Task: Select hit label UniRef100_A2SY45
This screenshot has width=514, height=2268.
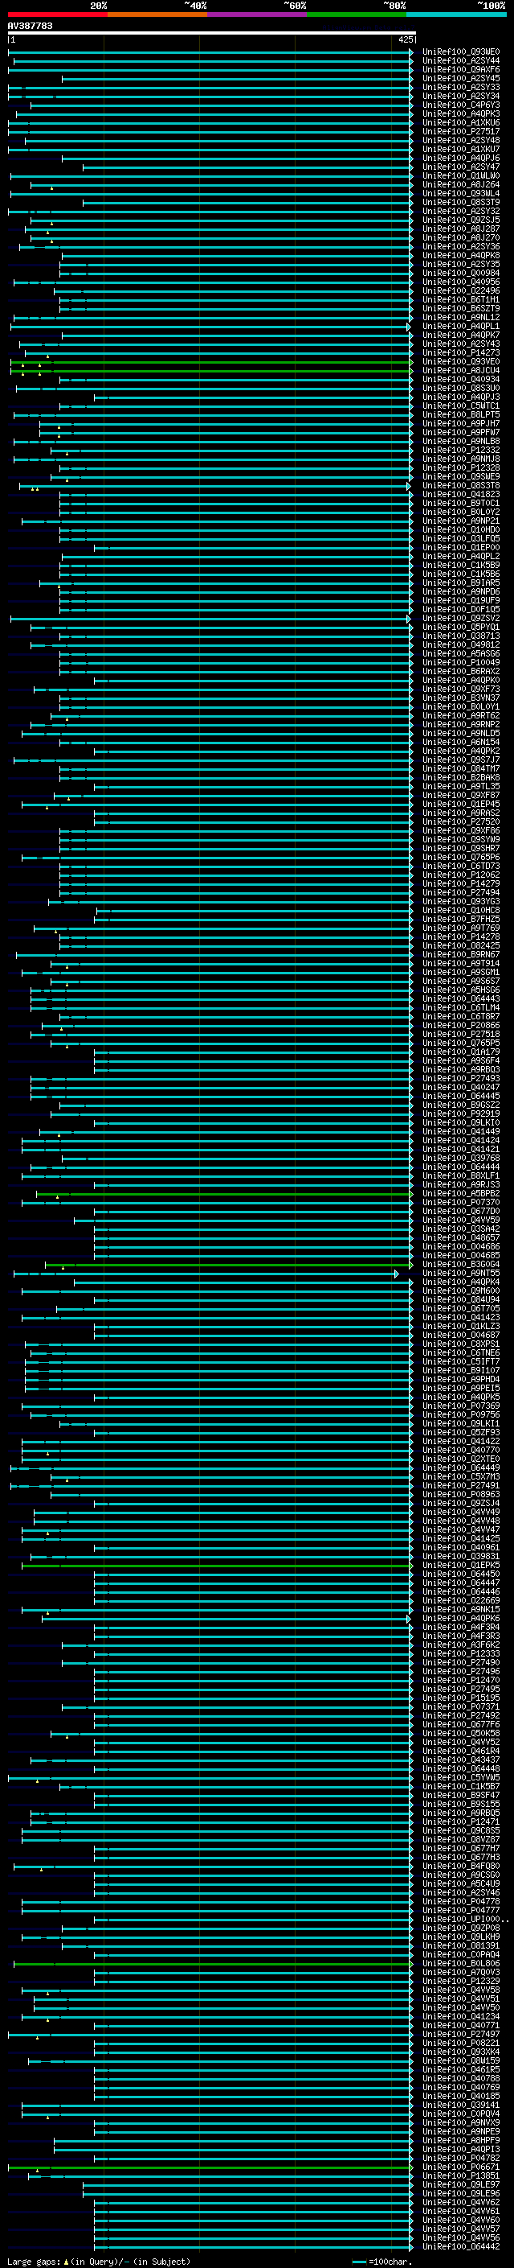Action: (x=460, y=78)
